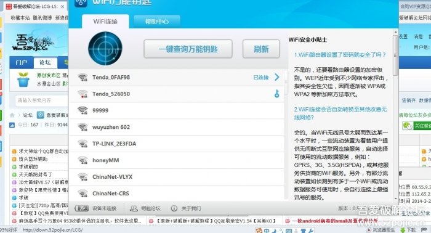
Task: Open thread 一枚android病毒的smali及源代码分析
Action: tap(335, 221)
